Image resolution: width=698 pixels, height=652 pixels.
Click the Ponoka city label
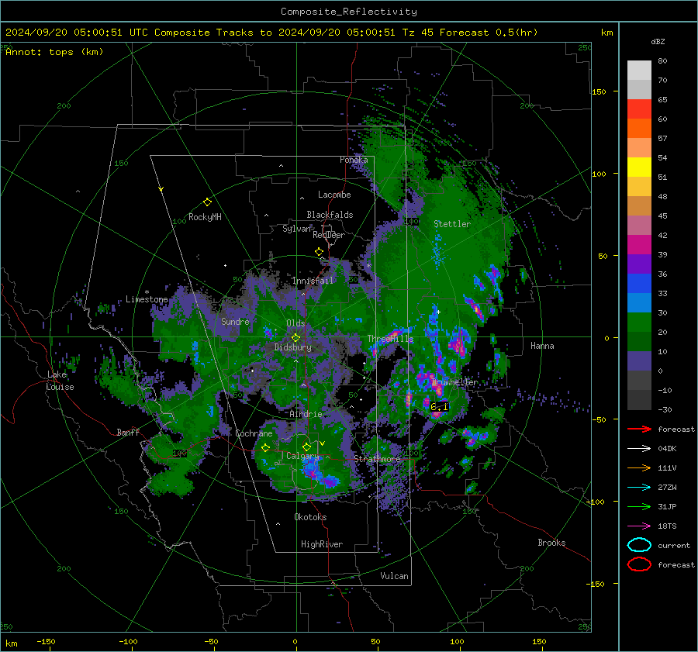click(x=354, y=160)
